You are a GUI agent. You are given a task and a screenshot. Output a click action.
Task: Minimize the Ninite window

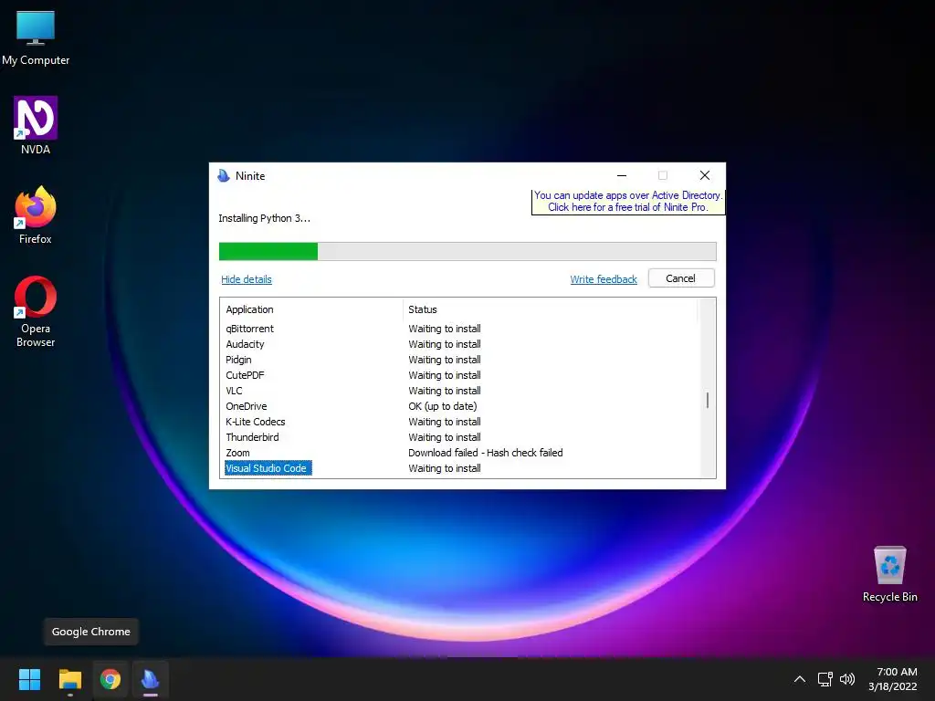pyautogui.click(x=621, y=175)
